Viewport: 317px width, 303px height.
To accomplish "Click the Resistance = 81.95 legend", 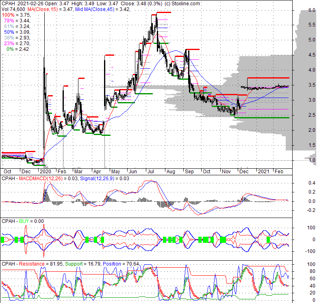I will 41,264.
